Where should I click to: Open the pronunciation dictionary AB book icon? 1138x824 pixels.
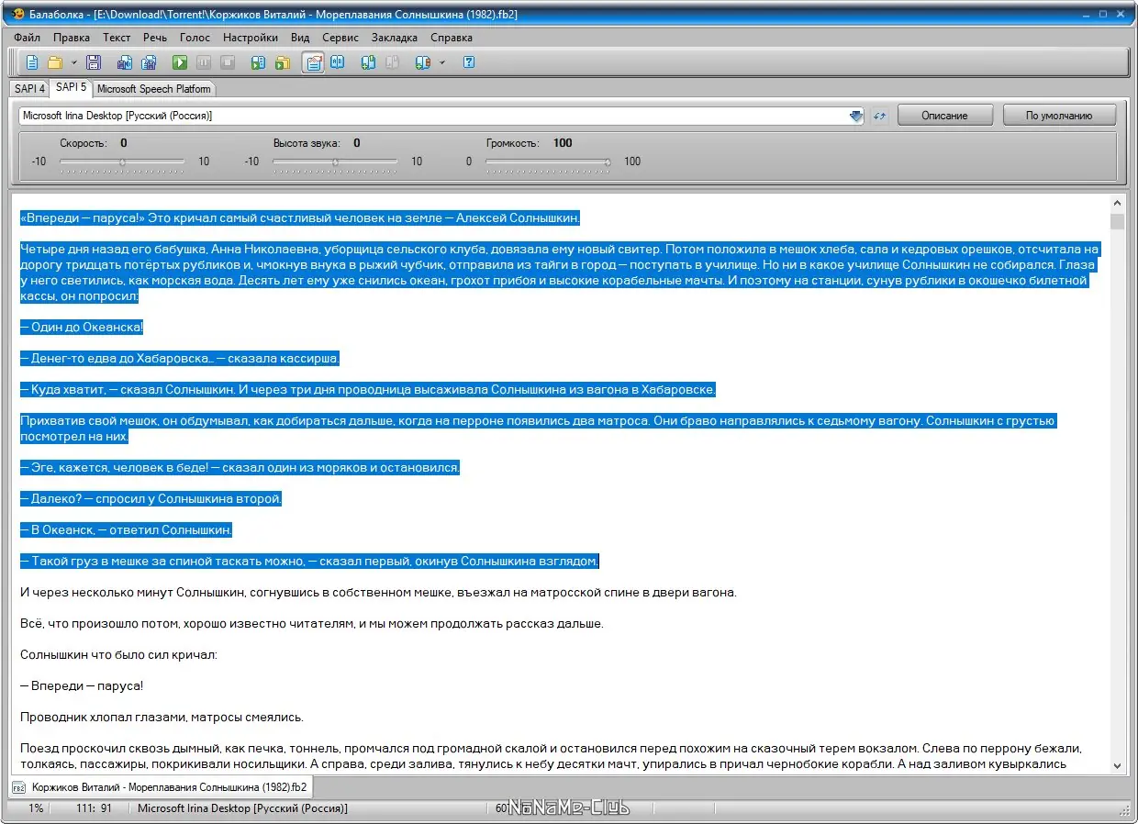(338, 62)
